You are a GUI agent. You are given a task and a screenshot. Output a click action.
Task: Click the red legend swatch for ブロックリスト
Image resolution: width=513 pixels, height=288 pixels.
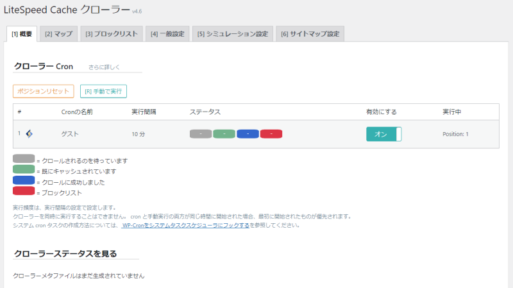(24, 191)
